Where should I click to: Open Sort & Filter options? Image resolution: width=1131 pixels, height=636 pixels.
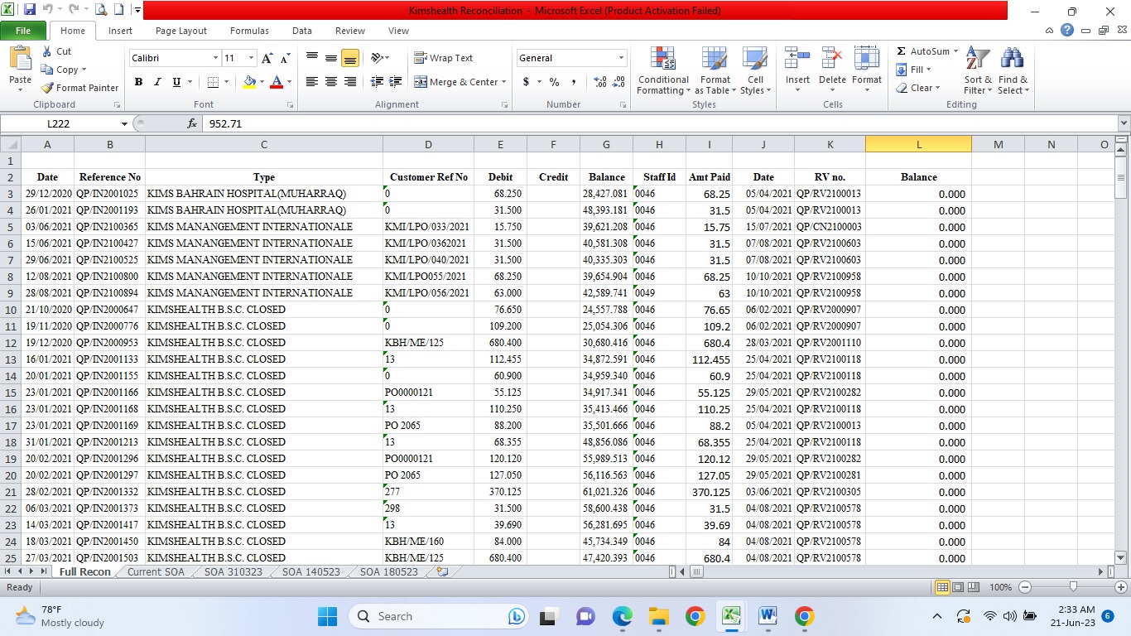[x=978, y=71]
